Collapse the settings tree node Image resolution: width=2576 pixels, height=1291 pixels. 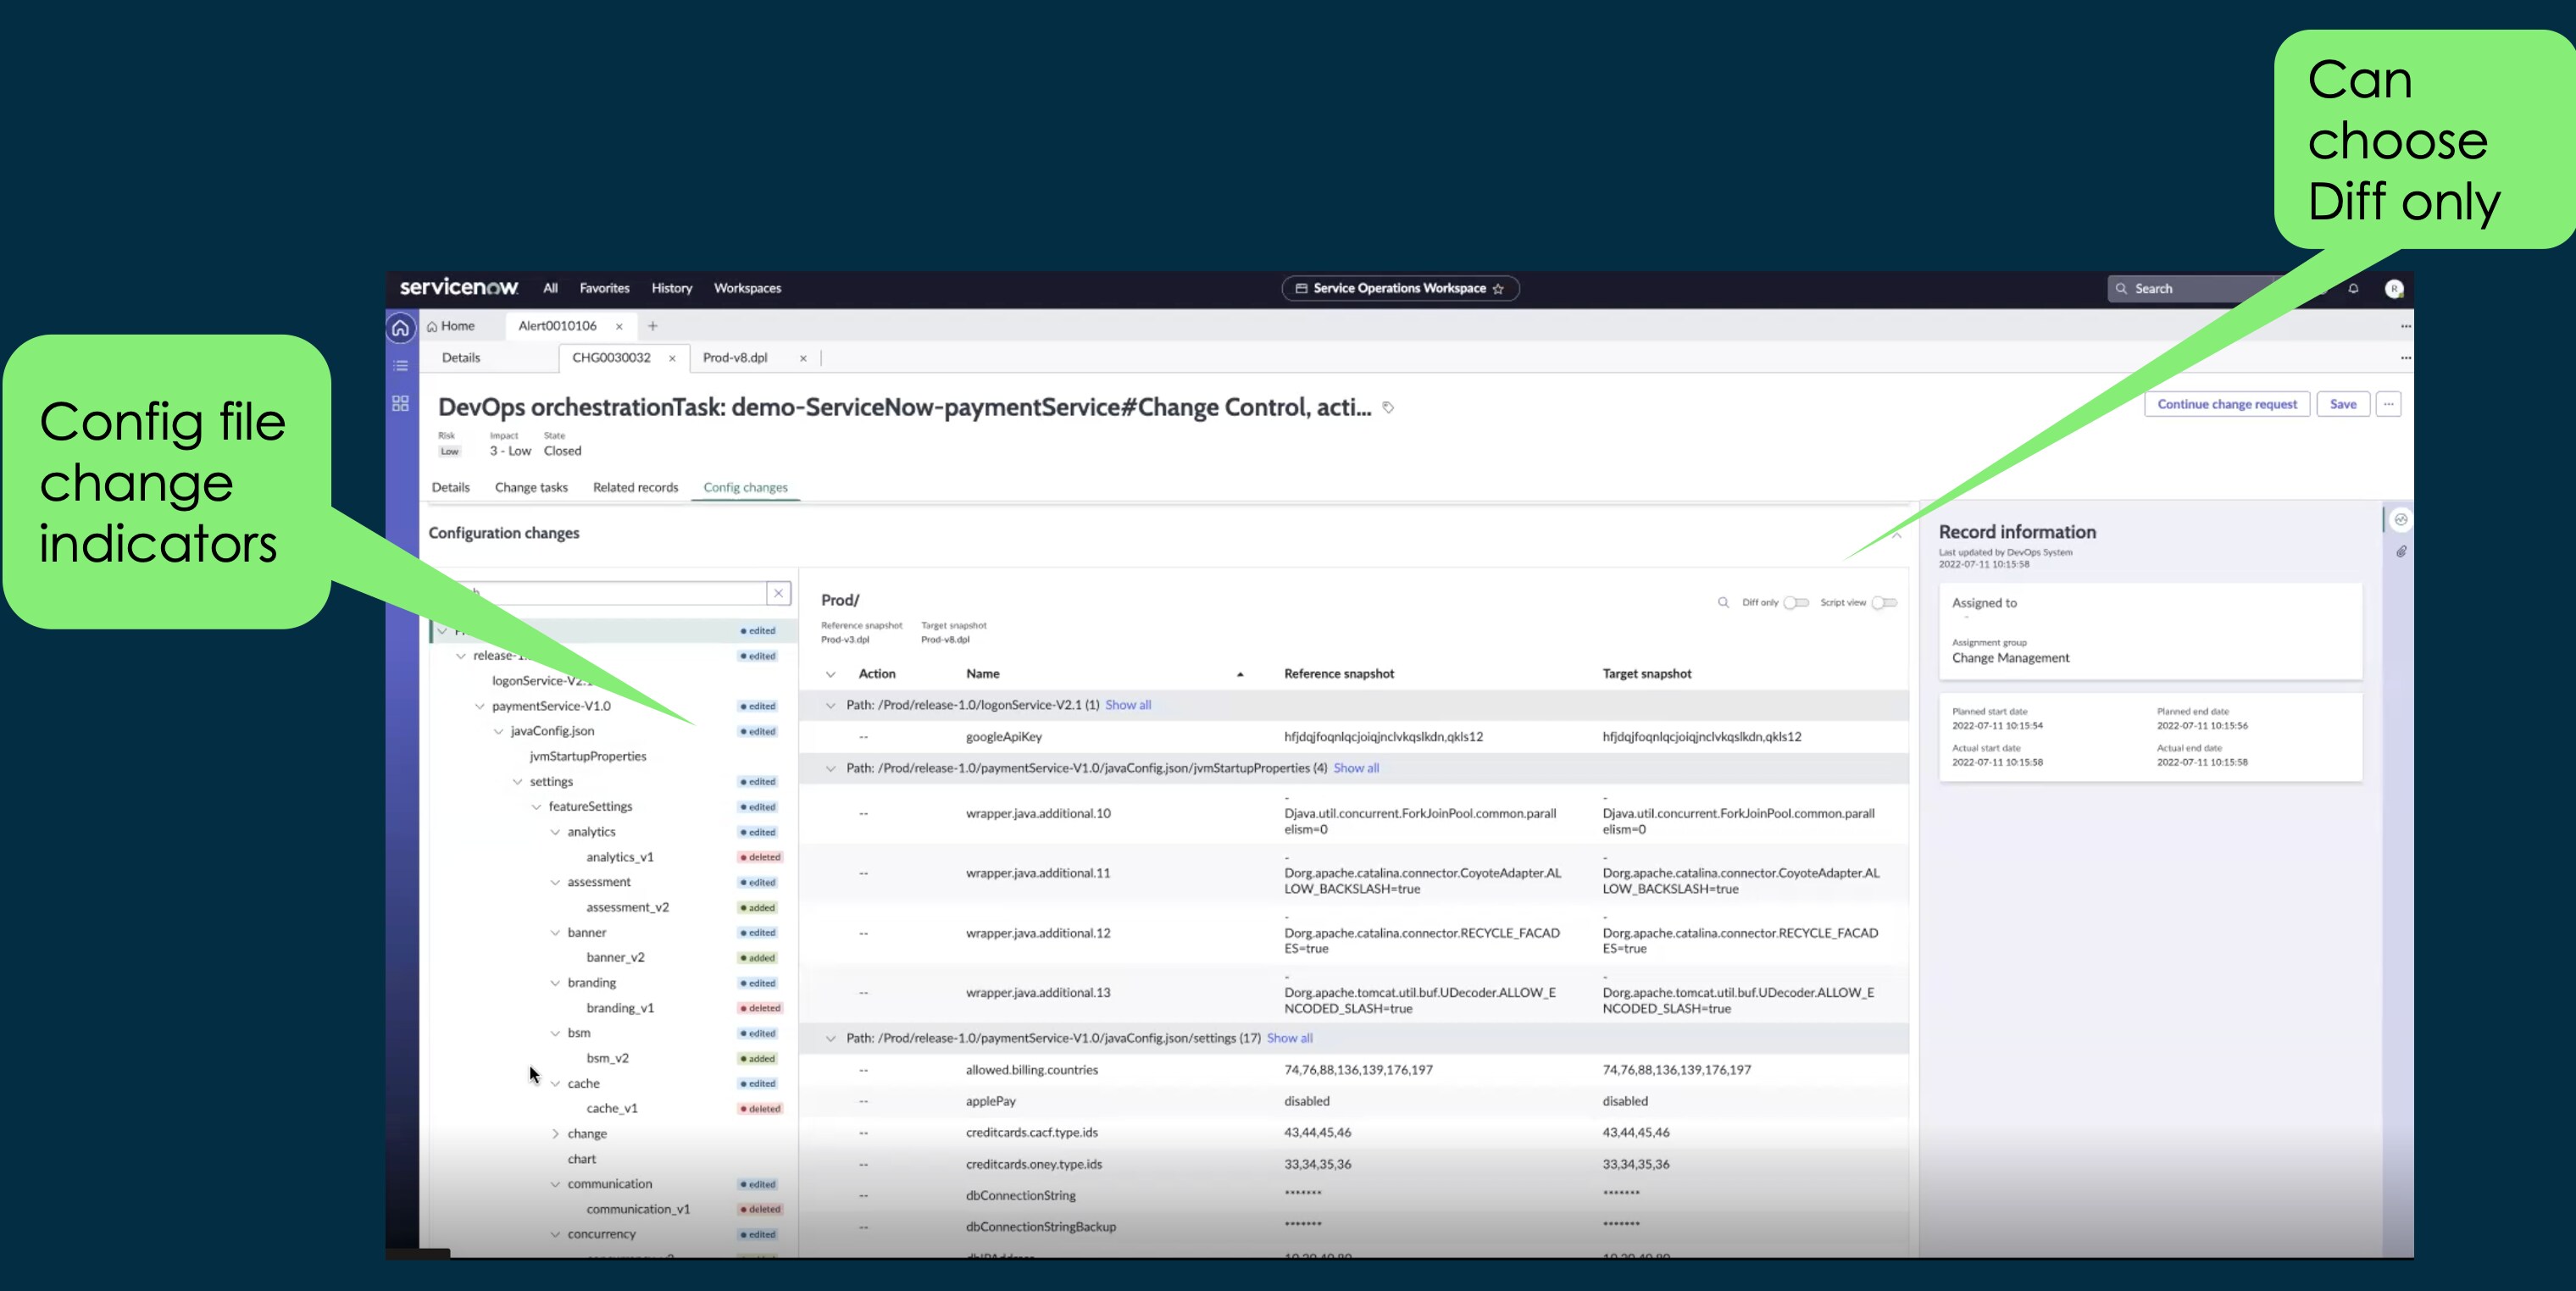click(517, 782)
